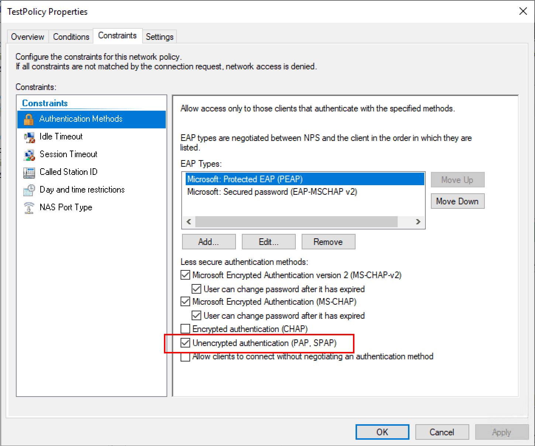535x446 pixels.
Task: Click the Authentication Methods padlock icon
Action: (28, 119)
